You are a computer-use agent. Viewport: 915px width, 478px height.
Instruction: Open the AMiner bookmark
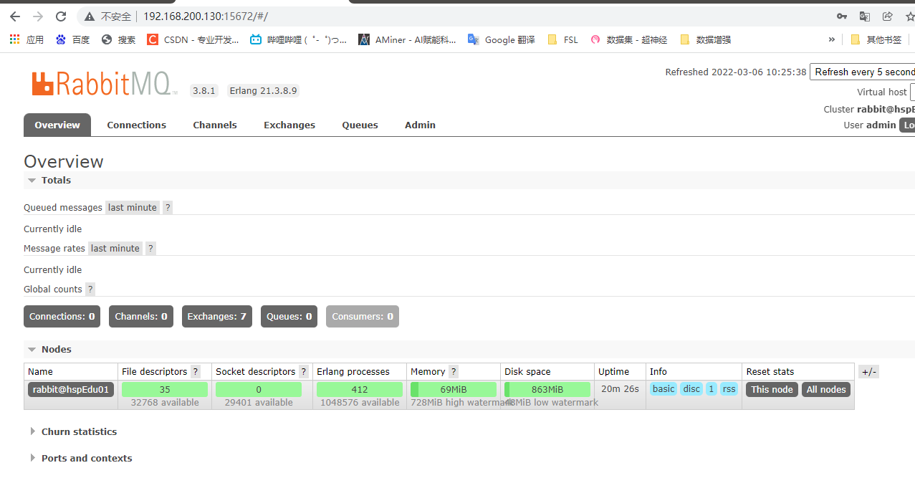(x=407, y=39)
